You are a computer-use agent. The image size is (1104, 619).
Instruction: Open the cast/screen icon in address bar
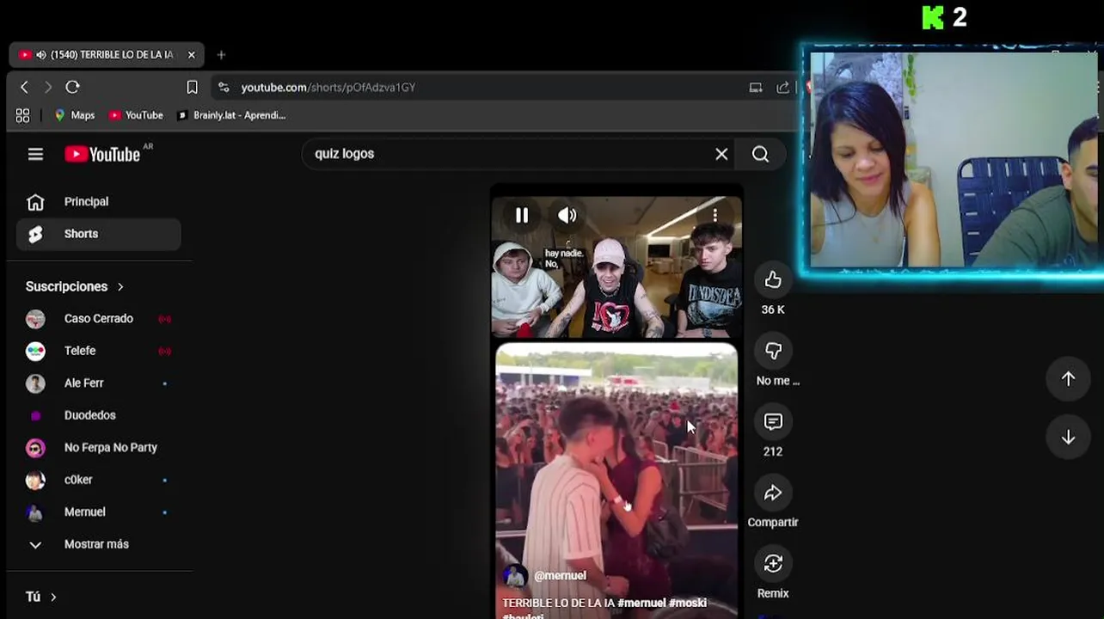(756, 87)
